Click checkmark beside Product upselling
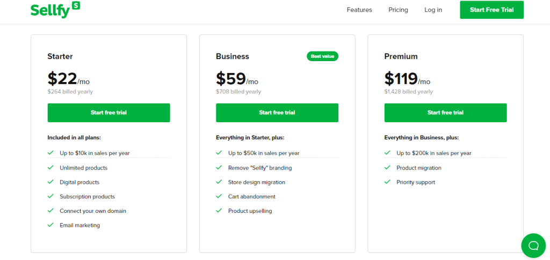Viewport: 550px width, 260px height. (219, 211)
